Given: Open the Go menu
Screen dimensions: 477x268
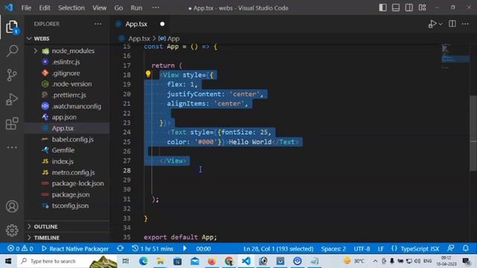Looking at the screenshot, I should (119, 8).
